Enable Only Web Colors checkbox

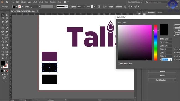119,63
